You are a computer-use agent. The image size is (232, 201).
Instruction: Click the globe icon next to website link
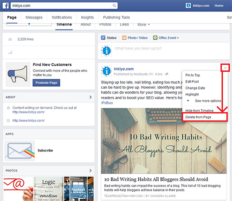pos(8,121)
